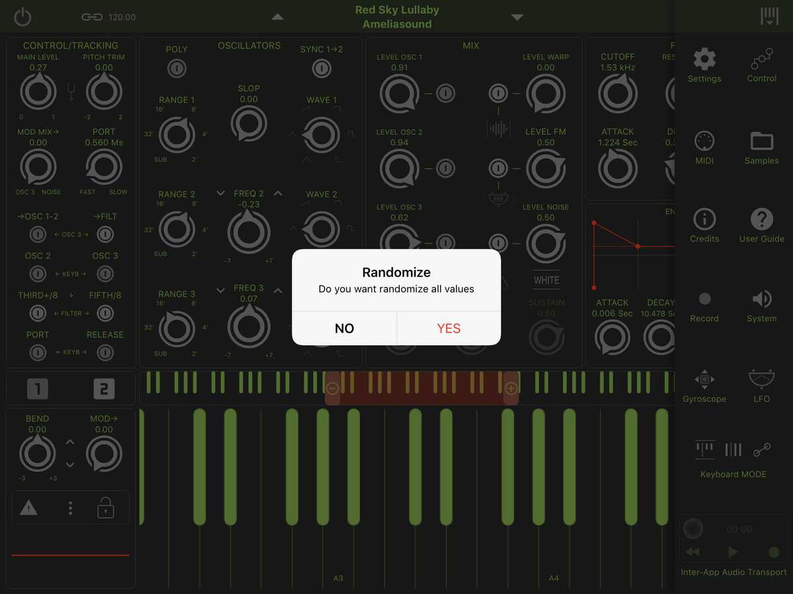
Task: Choose NO in Randomize dialog
Action: pyautogui.click(x=344, y=328)
